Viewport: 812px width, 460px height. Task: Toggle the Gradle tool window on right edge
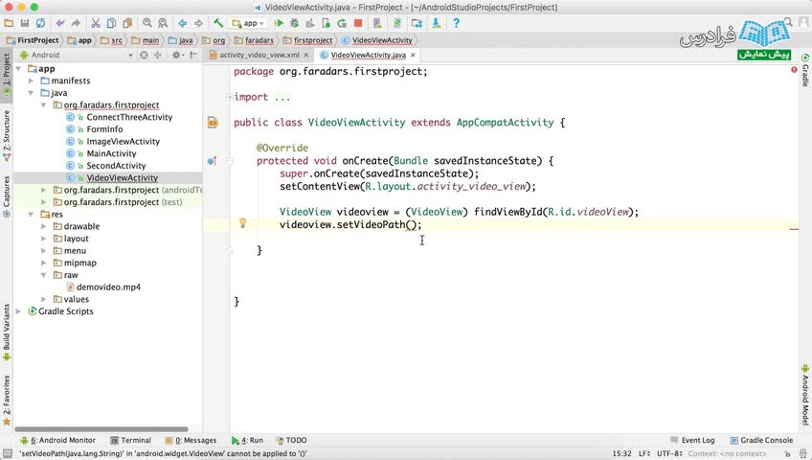click(805, 71)
